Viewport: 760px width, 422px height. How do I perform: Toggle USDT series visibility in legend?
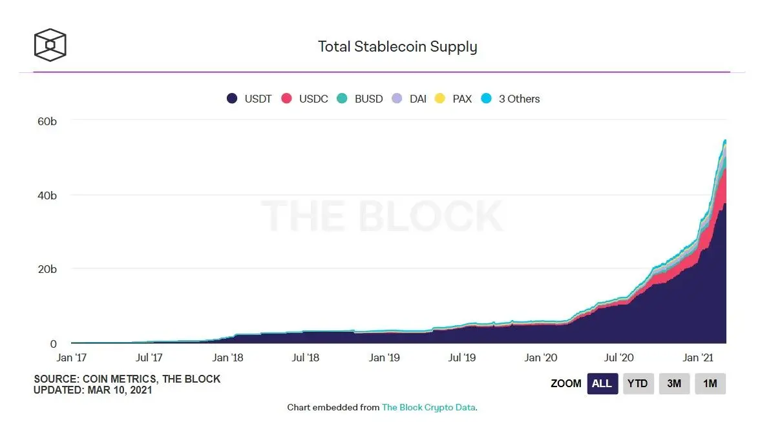tap(257, 99)
